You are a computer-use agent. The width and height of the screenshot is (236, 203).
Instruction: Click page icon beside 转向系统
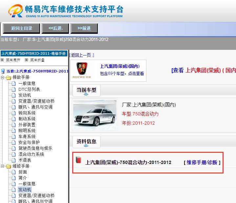pyautogui.click(x=14, y=113)
